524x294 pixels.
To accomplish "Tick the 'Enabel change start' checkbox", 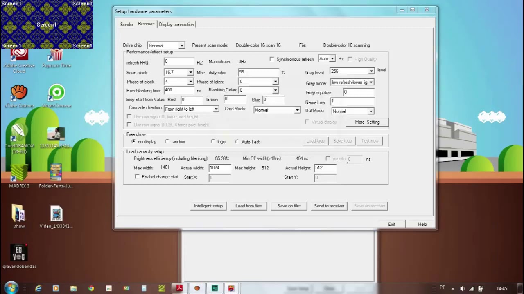I will point(137,177).
